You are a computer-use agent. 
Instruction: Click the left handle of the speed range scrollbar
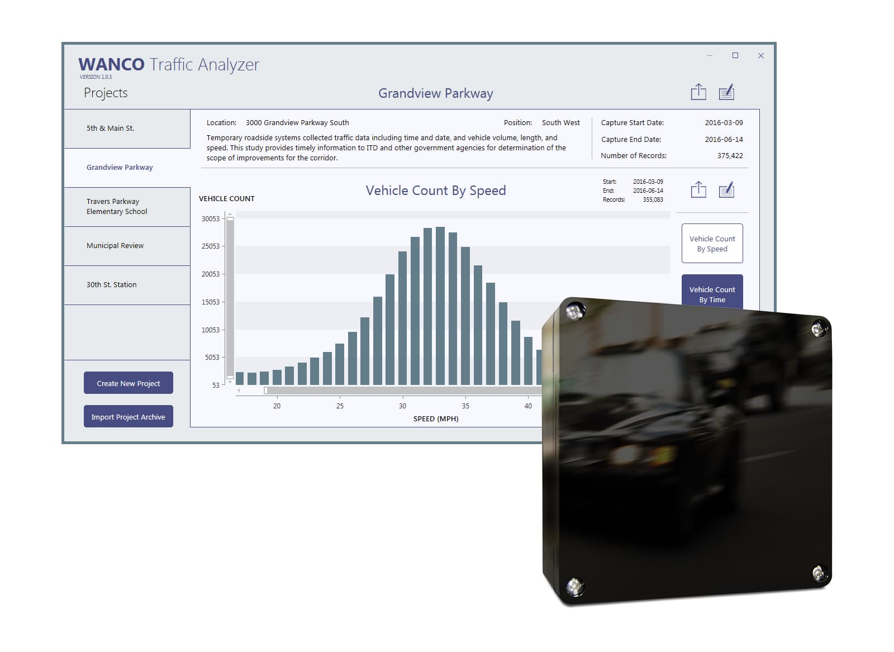click(x=266, y=391)
